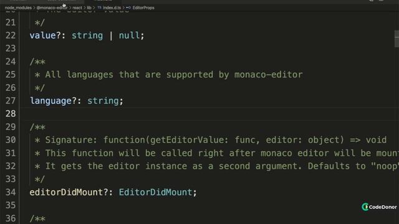This screenshot has height=224, width=399.
Task: Expand the chevron after the lib breadcrumb
Action: point(94,8)
